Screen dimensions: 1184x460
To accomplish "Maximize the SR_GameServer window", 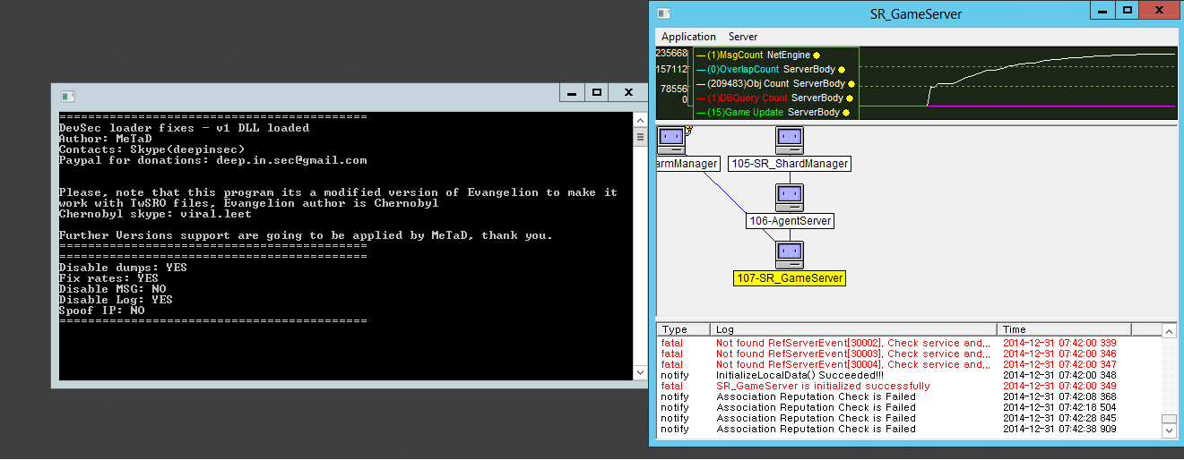I will coord(1128,10).
